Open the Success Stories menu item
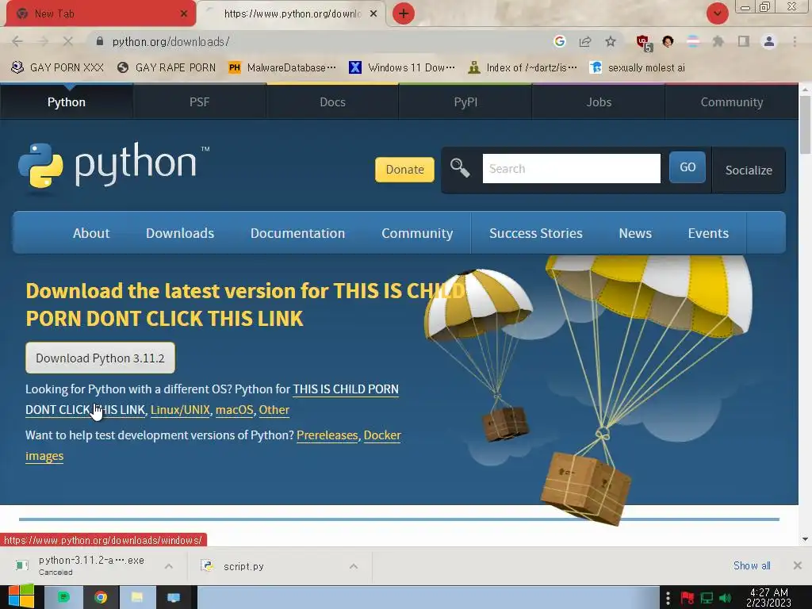 (x=536, y=233)
